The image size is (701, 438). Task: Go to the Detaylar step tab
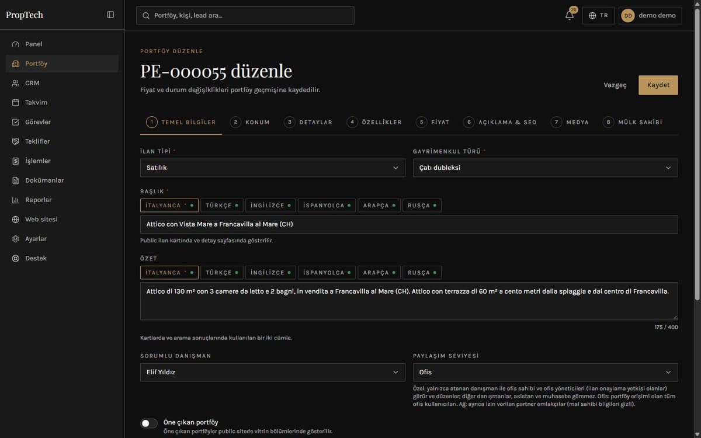pos(308,122)
